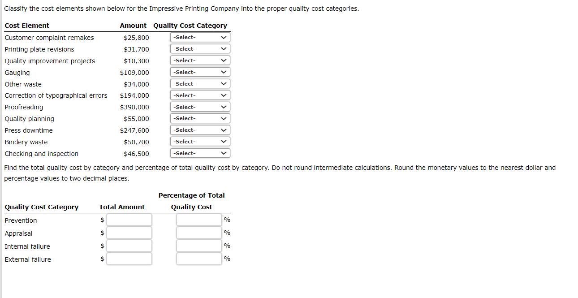Screen dimensions: 578x298
Task: Open the category dropdown for Gauging
Action: click(200, 72)
